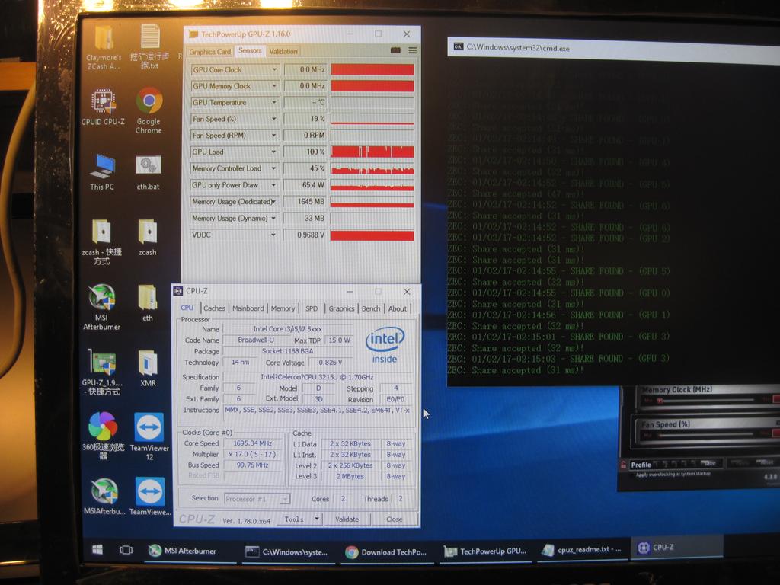
Task: Open the Windows Start menu
Action: (97, 549)
